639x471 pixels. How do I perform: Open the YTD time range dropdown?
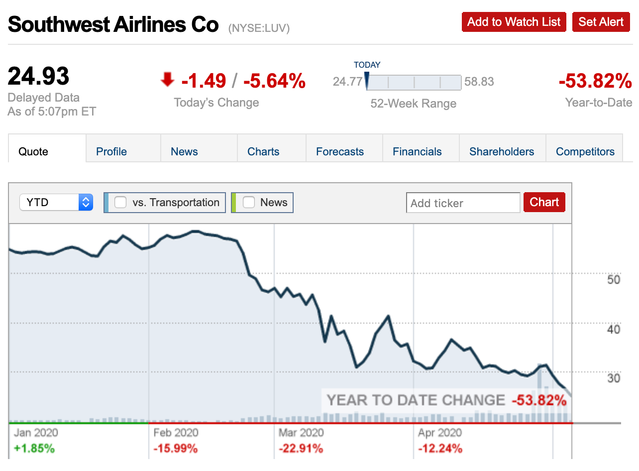click(50, 202)
